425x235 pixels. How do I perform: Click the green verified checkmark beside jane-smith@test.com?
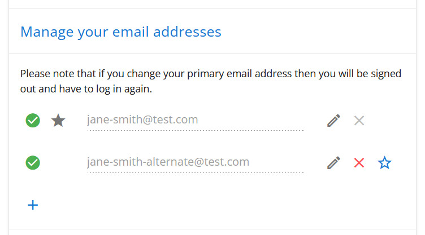click(33, 120)
